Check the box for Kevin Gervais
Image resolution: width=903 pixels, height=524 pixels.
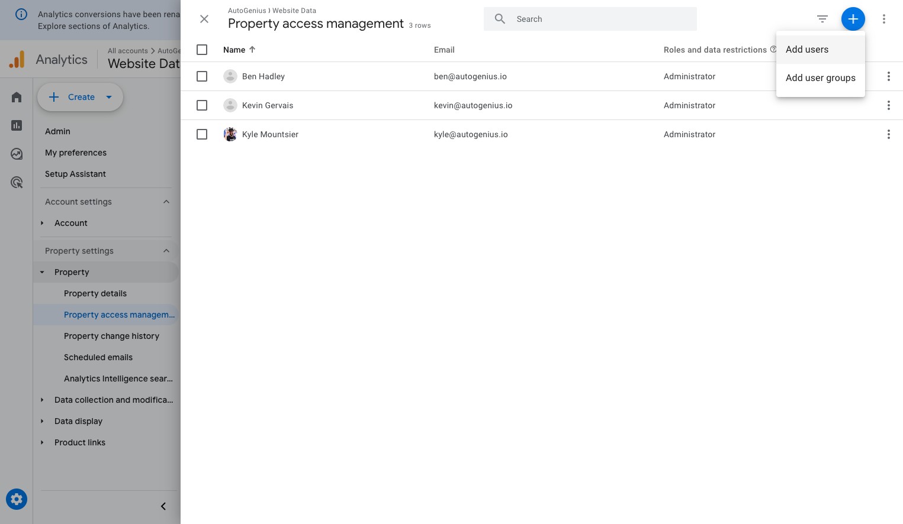point(202,105)
